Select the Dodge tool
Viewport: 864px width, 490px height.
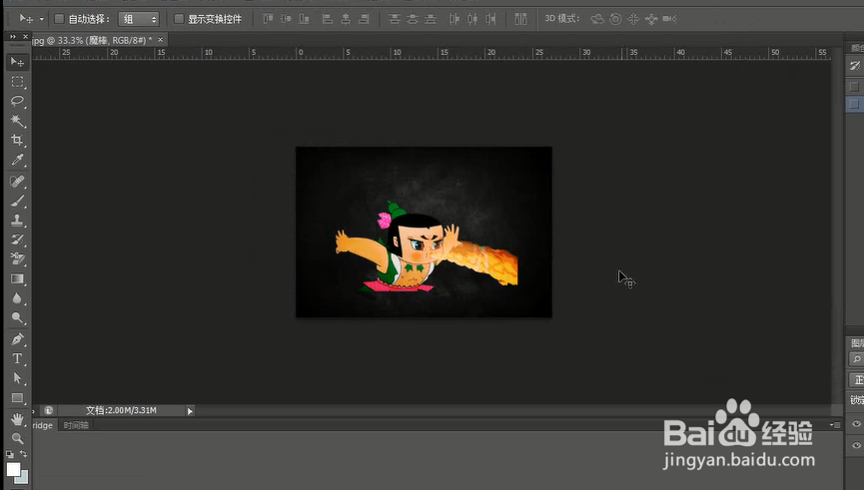tap(17, 317)
